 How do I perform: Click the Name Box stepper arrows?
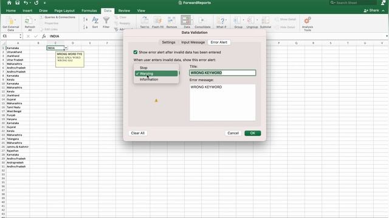coord(20,36)
